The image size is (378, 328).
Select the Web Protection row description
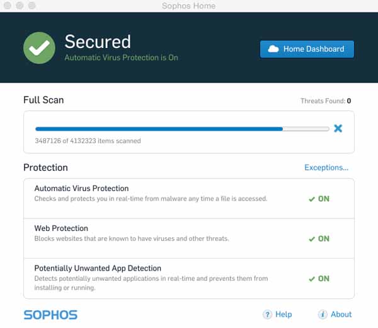coord(132,238)
